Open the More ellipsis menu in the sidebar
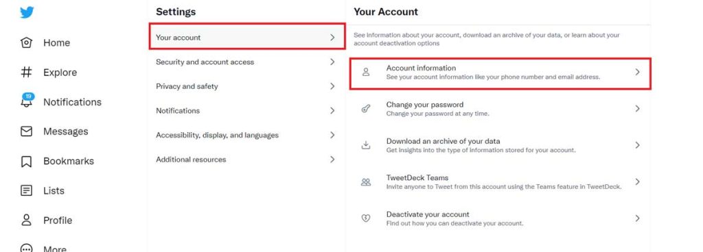Screen dimensions: 703x252 click(27, 248)
